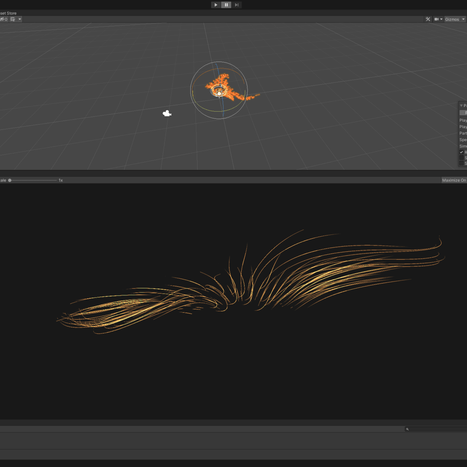The width and height of the screenshot is (467, 467).
Task: Collapse the Particle Effect overlay panel
Action: click(461, 106)
